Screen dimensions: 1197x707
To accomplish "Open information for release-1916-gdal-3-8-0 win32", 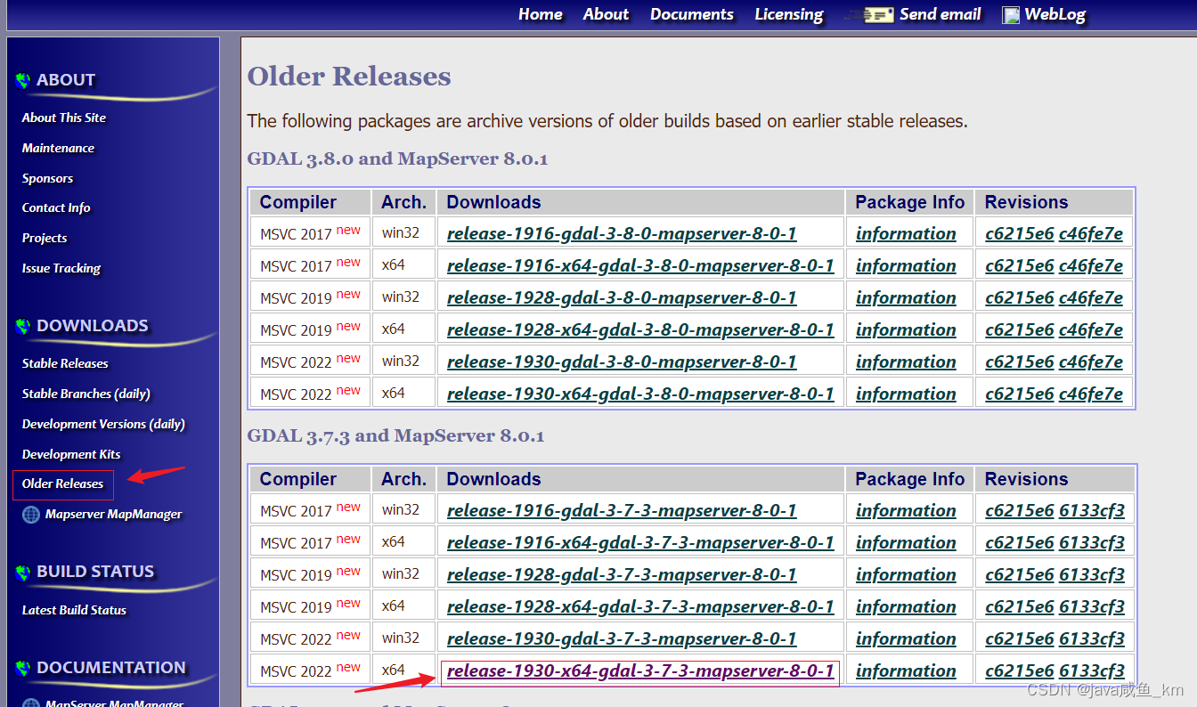I will coord(906,233).
